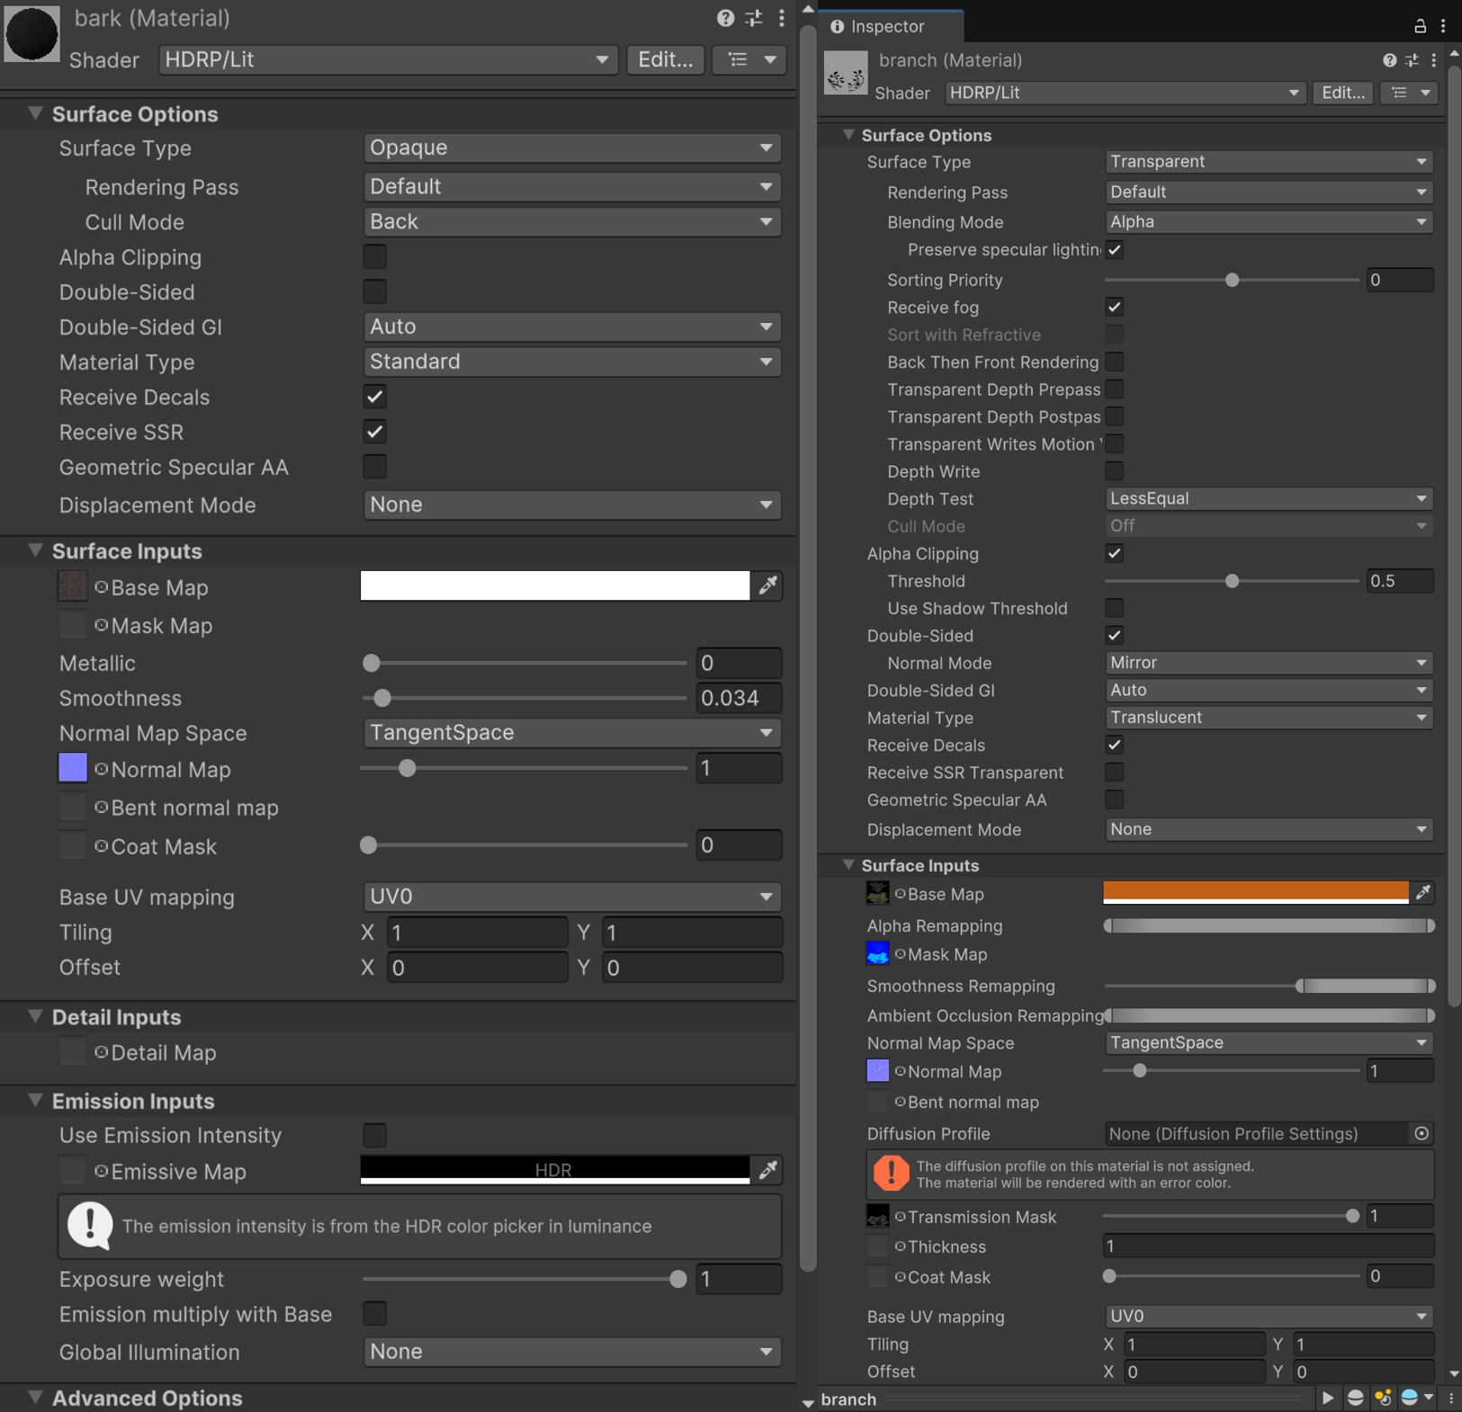Open the bark HDRP/Lit shader selector
Viewport: 1462px width, 1412px height.
click(x=389, y=59)
